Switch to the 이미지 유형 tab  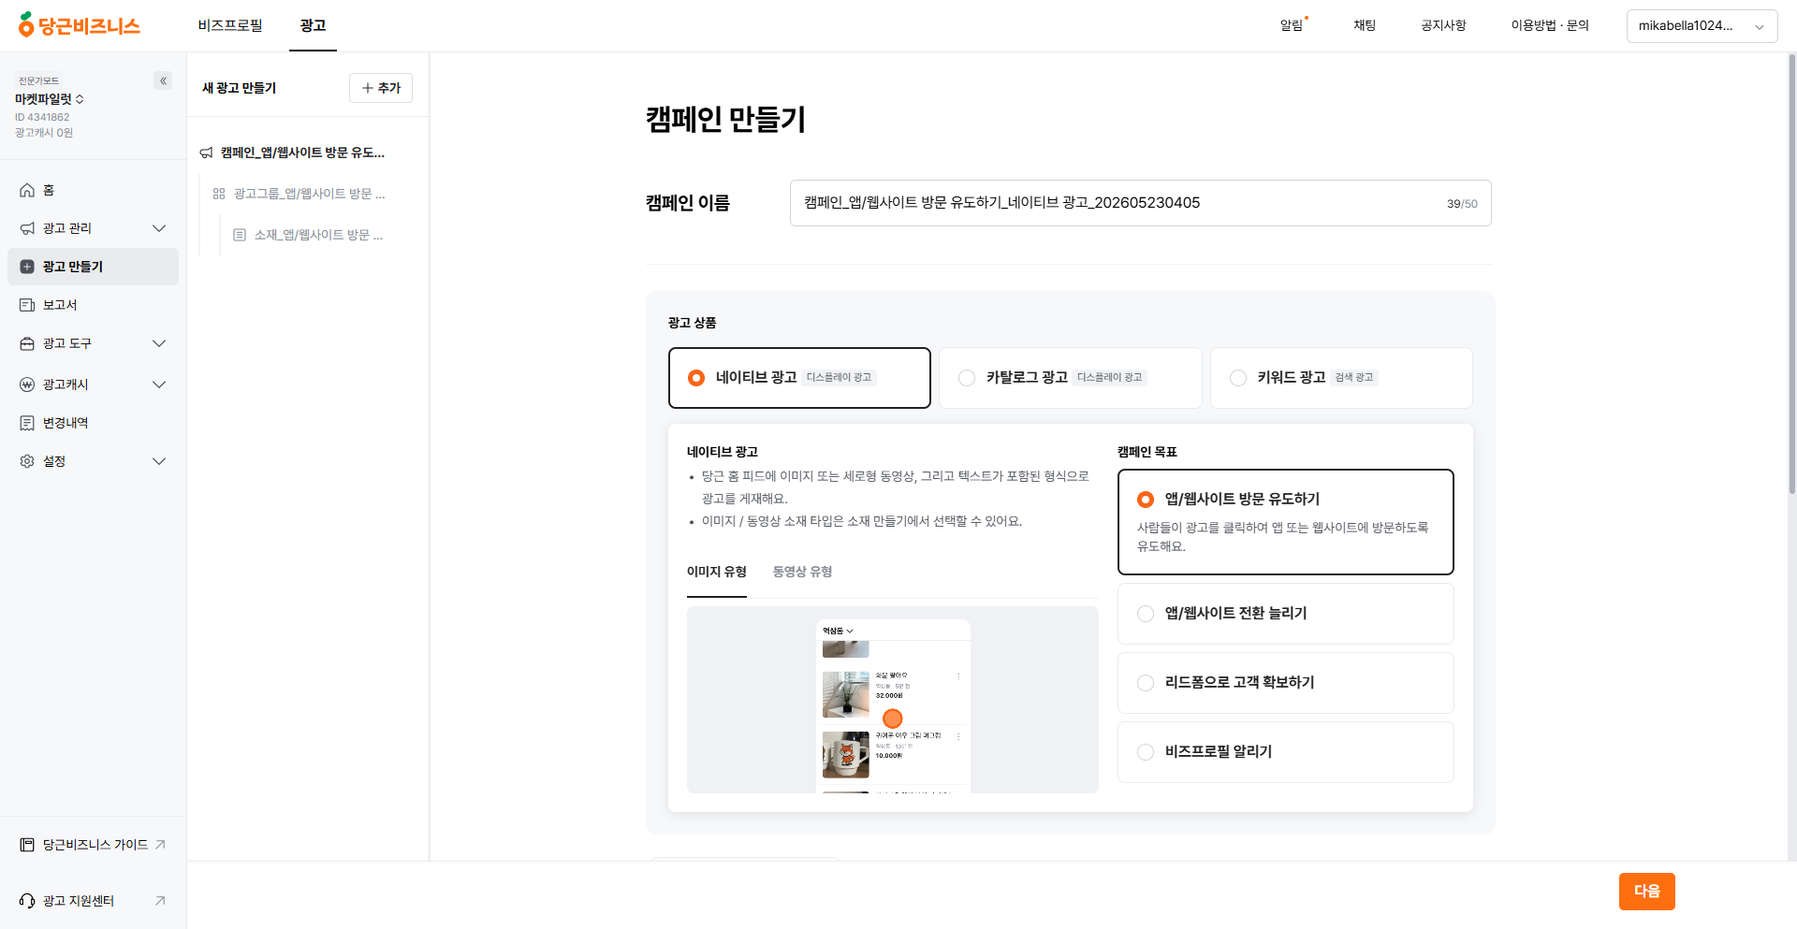tap(717, 572)
